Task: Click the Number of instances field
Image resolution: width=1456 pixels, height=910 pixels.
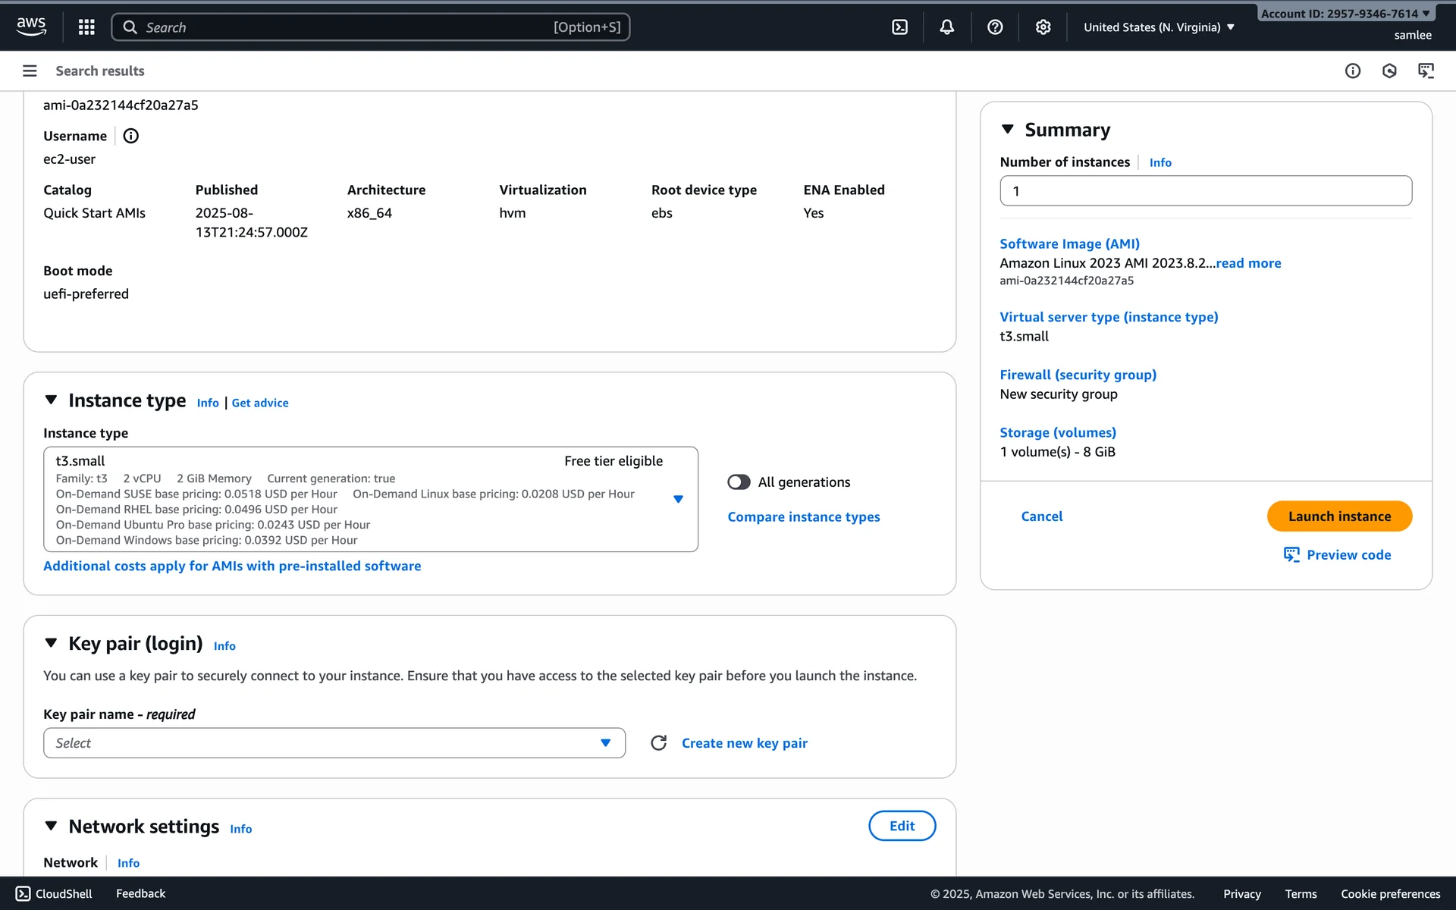Action: pos(1205,191)
